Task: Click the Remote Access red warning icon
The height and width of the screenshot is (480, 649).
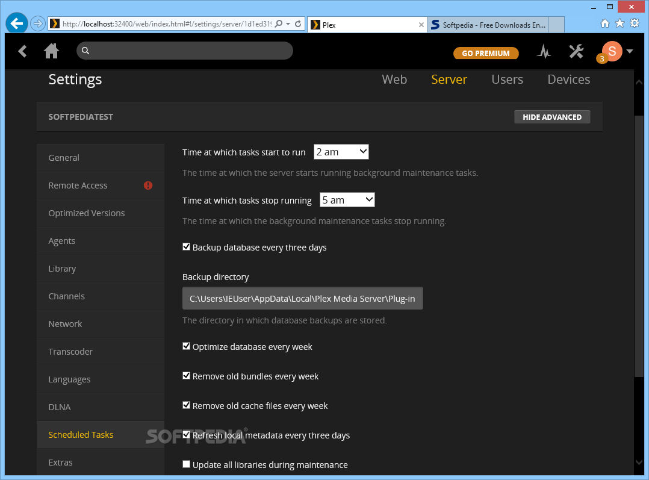Action: point(147,185)
